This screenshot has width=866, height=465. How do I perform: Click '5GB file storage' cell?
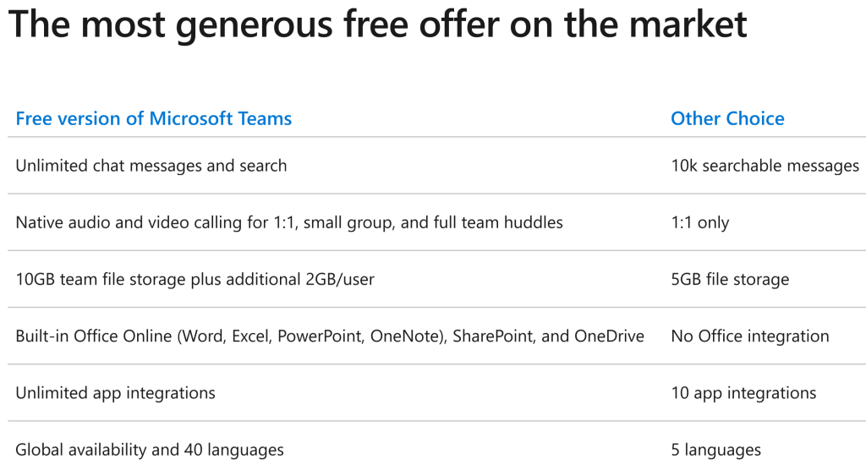coord(730,280)
